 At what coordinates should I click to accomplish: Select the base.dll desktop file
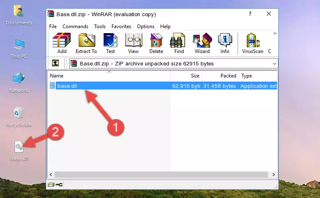19,151
